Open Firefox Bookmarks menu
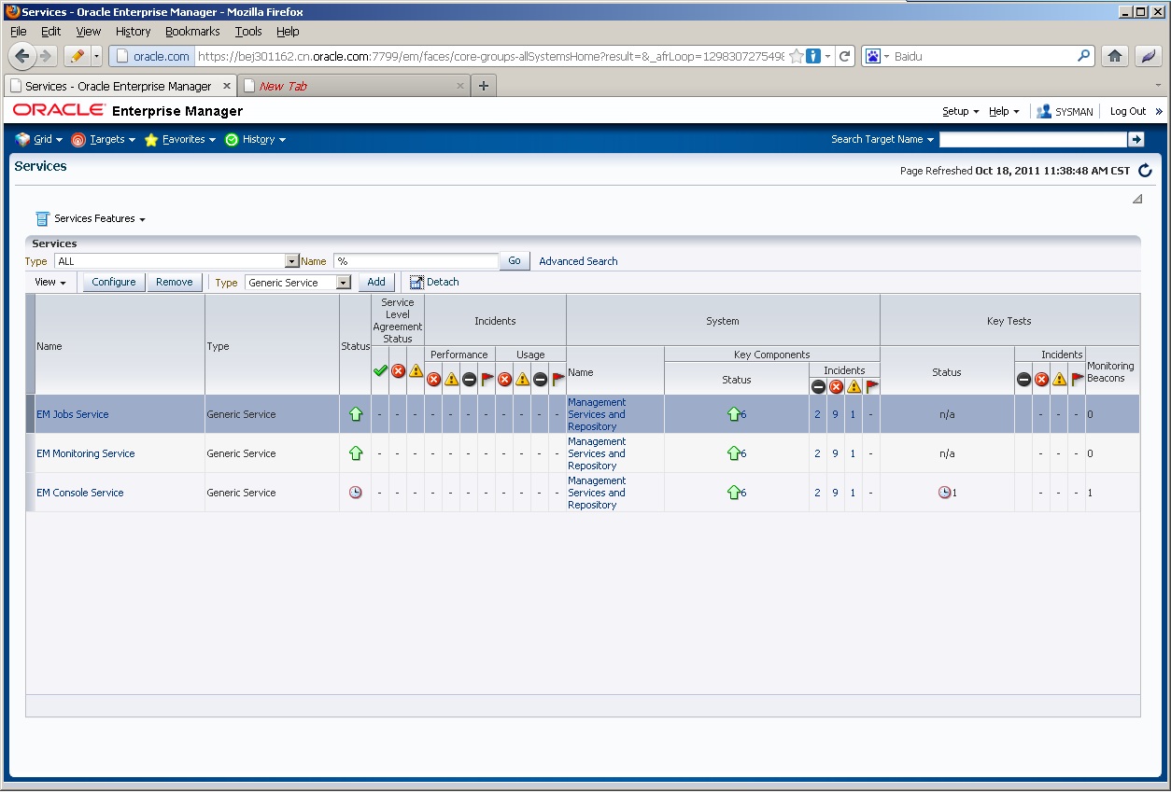 tap(192, 31)
